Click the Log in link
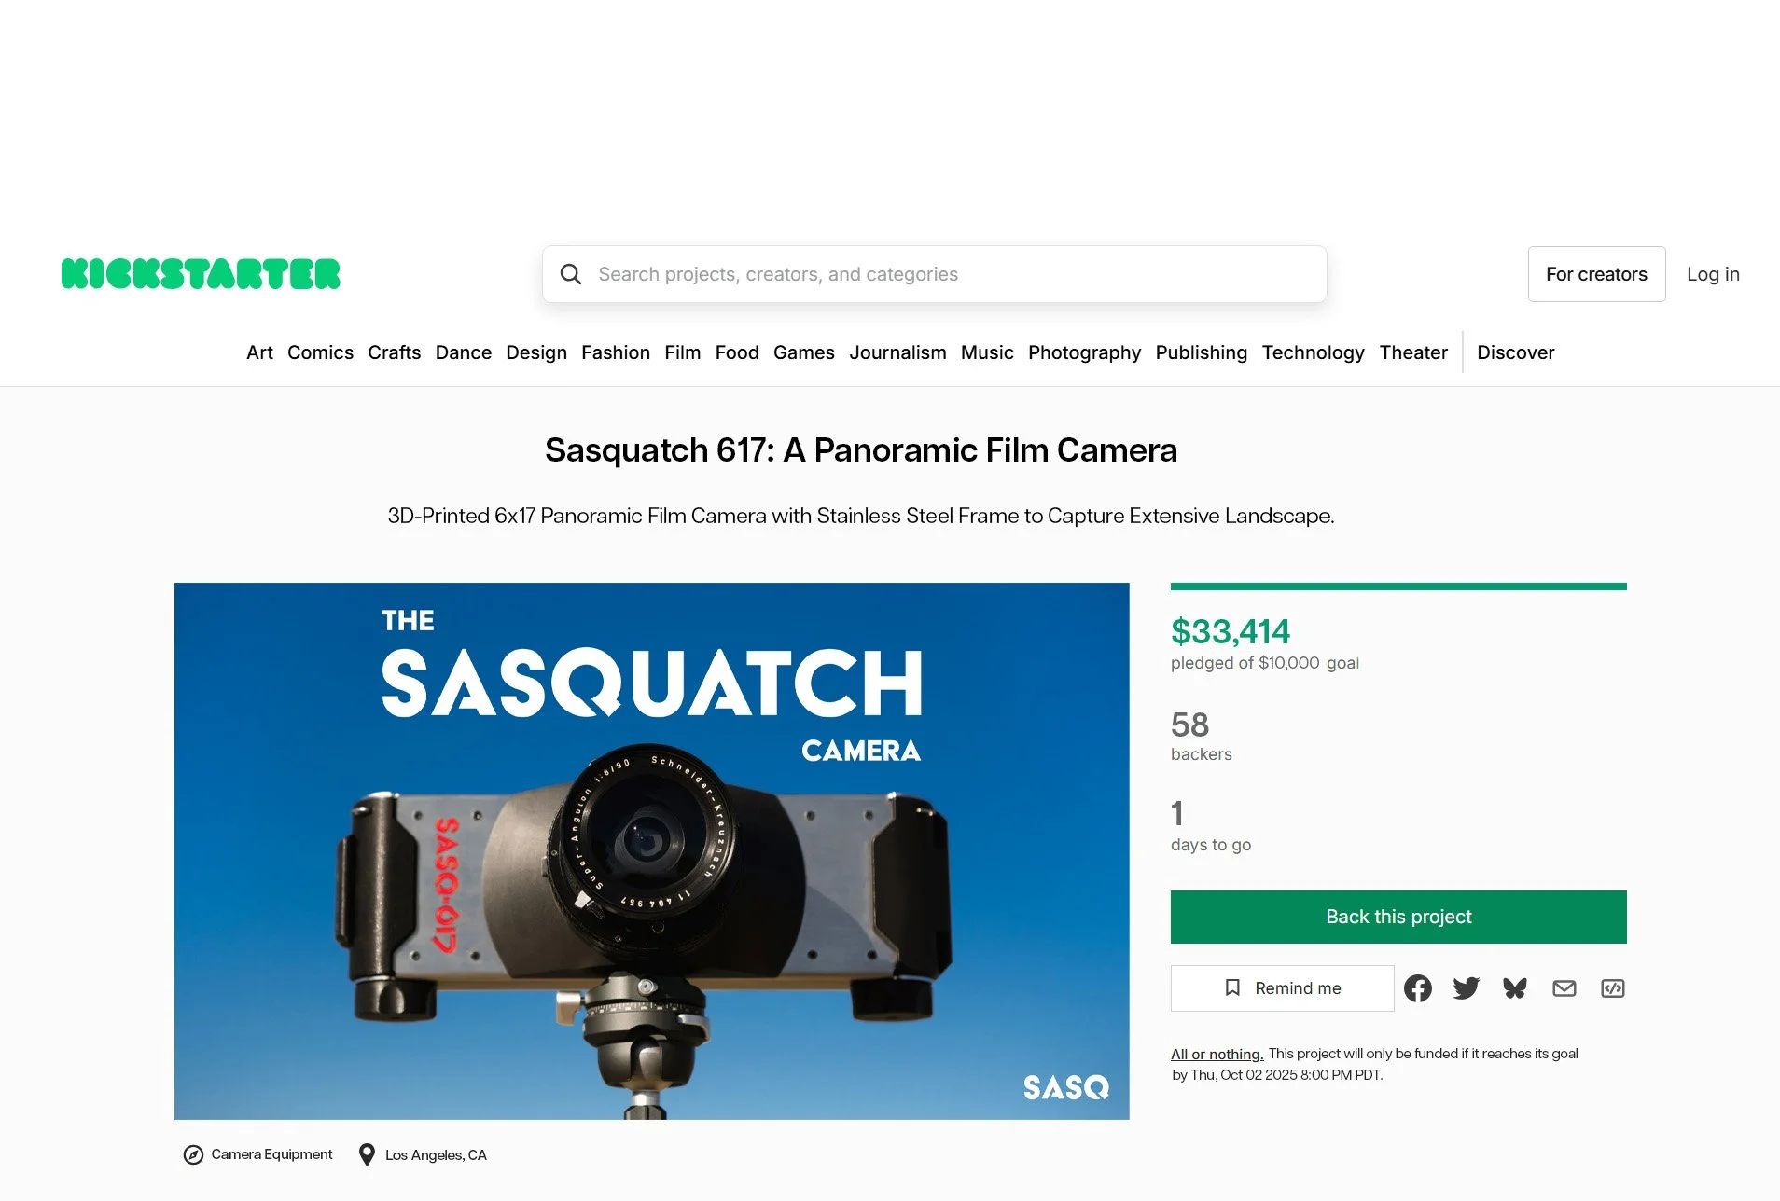Screen dimensions: 1780x1201 (x=1713, y=274)
